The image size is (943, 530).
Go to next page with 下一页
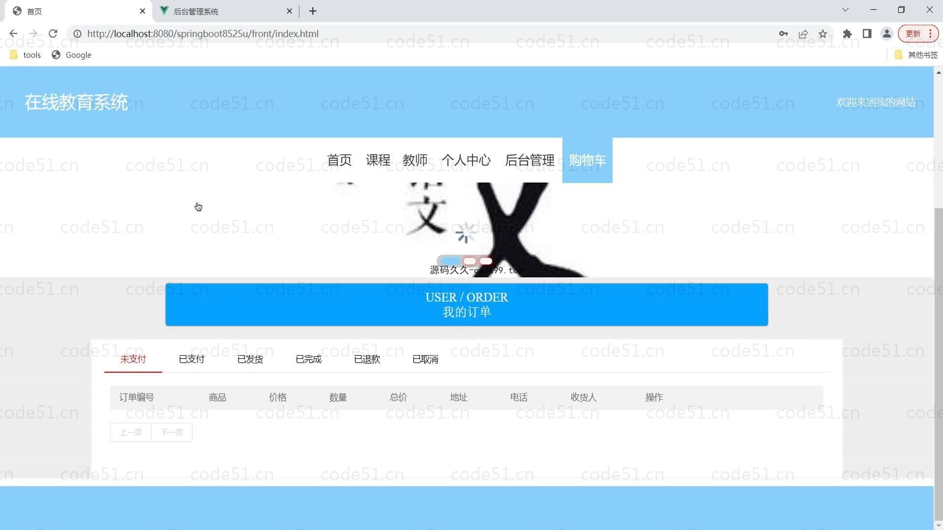(172, 432)
